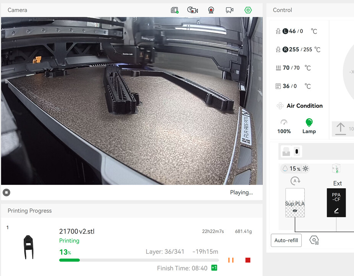Pause the current print job

(x=231, y=260)
